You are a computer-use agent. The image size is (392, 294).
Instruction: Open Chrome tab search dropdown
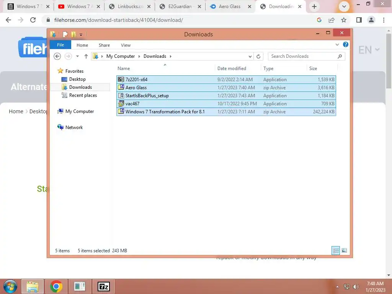(344, 7)
